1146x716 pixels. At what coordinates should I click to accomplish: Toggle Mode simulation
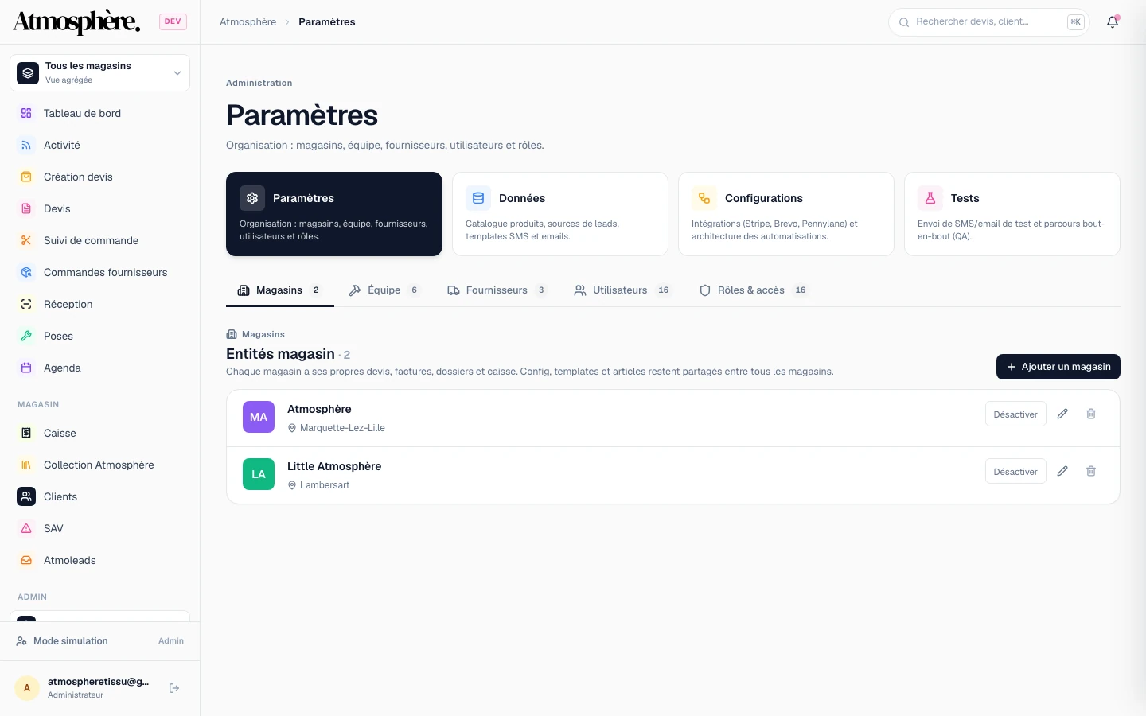pos(99,641)
